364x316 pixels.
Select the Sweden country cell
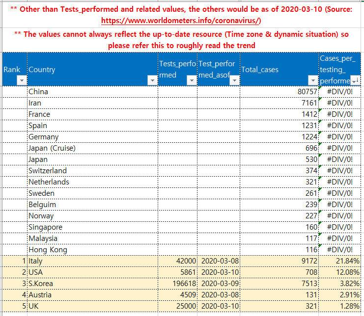pyautogui.click(x=93, y=193)
